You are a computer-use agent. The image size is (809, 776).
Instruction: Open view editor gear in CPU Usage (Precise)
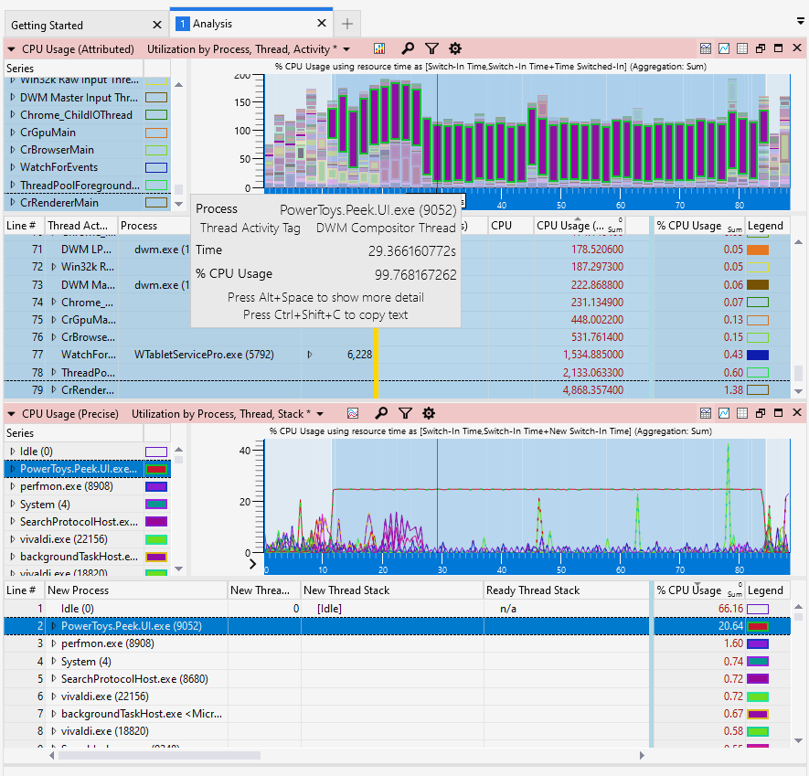coord(429,413)
